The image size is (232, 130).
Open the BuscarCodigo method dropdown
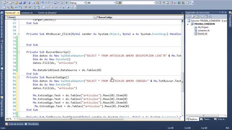tap(183, 17)
